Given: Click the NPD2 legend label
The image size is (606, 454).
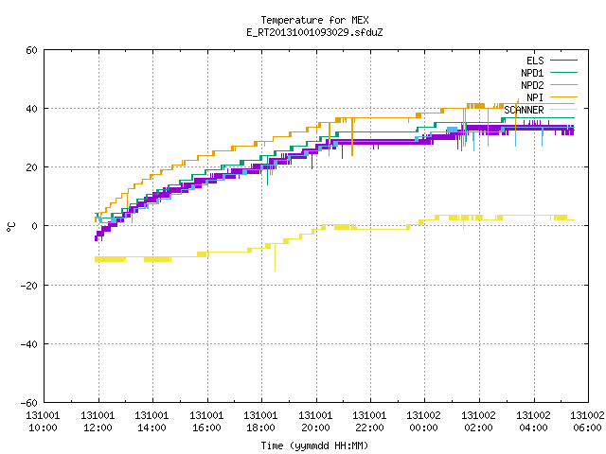Looking at the screenshot, I should 532,85.
